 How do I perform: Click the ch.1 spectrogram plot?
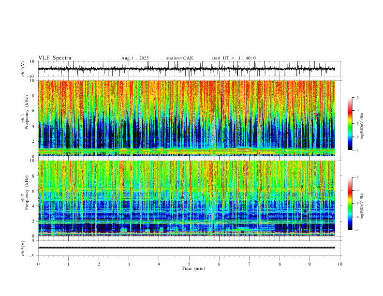187,118
